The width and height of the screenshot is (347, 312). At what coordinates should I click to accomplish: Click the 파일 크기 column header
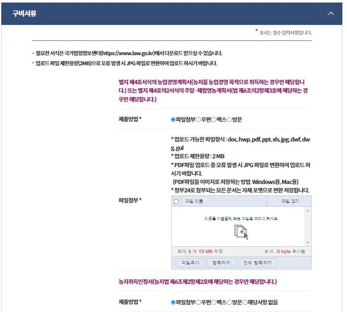click(x=291, y=202)
